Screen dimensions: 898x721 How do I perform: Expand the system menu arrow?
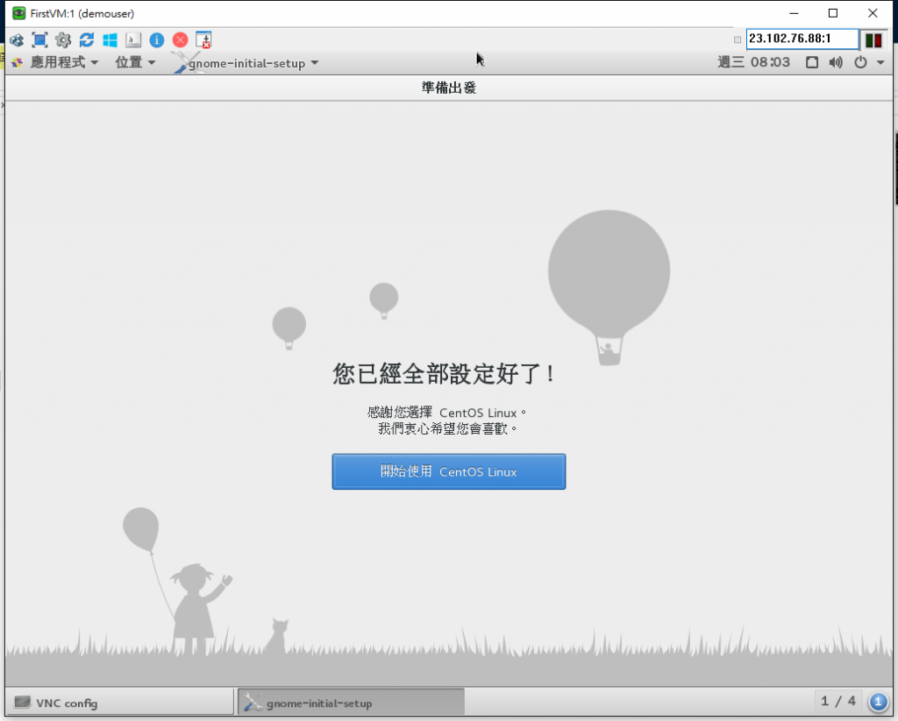[880, 62]
